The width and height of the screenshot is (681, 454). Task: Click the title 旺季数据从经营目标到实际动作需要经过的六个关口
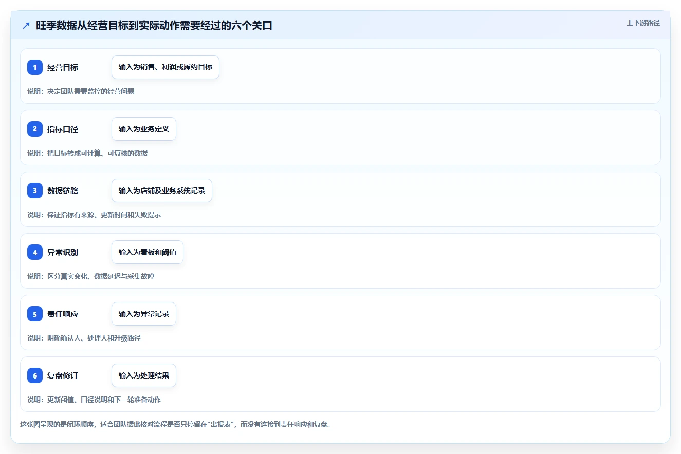point(154,26)
